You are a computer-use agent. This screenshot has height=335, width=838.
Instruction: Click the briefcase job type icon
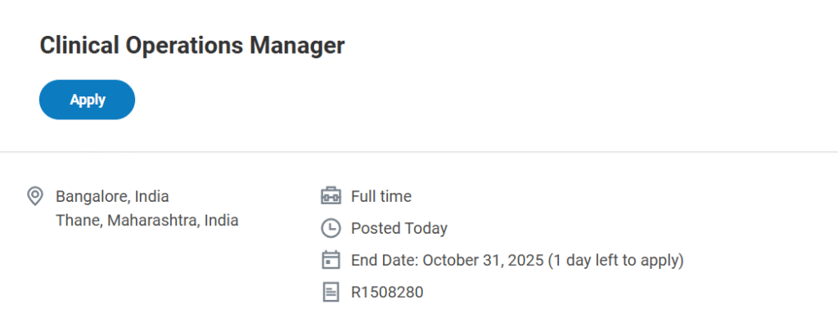pos(330,196)
